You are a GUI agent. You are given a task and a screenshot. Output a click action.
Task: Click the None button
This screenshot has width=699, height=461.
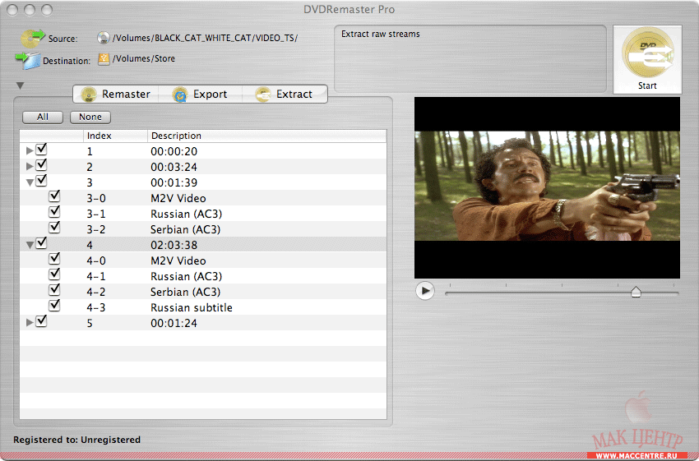tap(90, 118)
